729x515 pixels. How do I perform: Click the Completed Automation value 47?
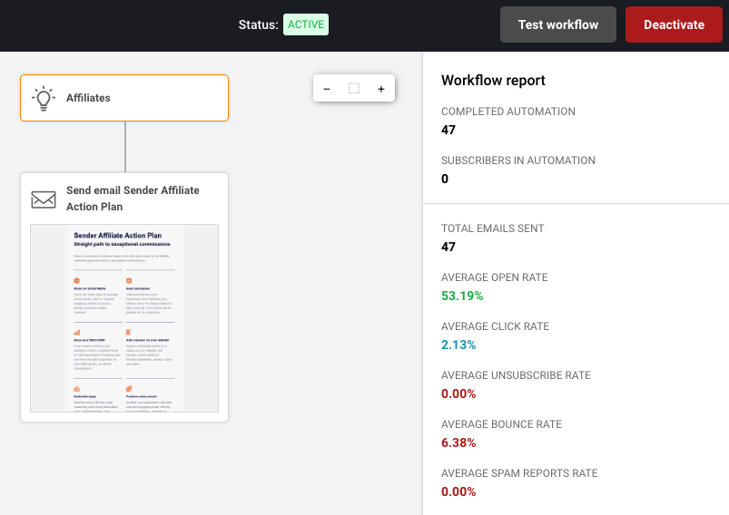(x=448, y=130)
